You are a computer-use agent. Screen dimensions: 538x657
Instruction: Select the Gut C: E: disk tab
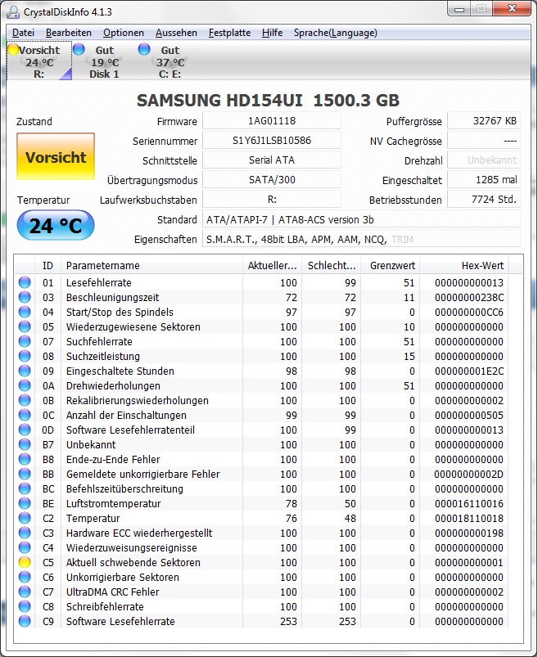(x=170, y=61)
